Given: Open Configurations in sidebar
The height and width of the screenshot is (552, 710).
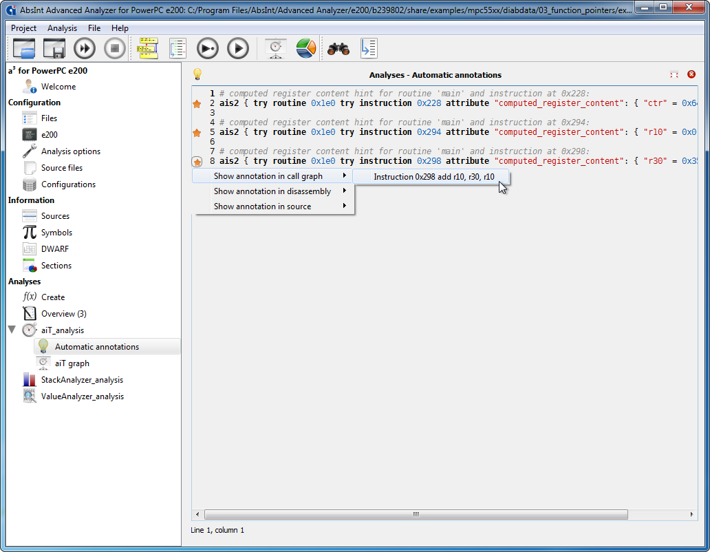Looking at the screenshot, I should point(68,184).
